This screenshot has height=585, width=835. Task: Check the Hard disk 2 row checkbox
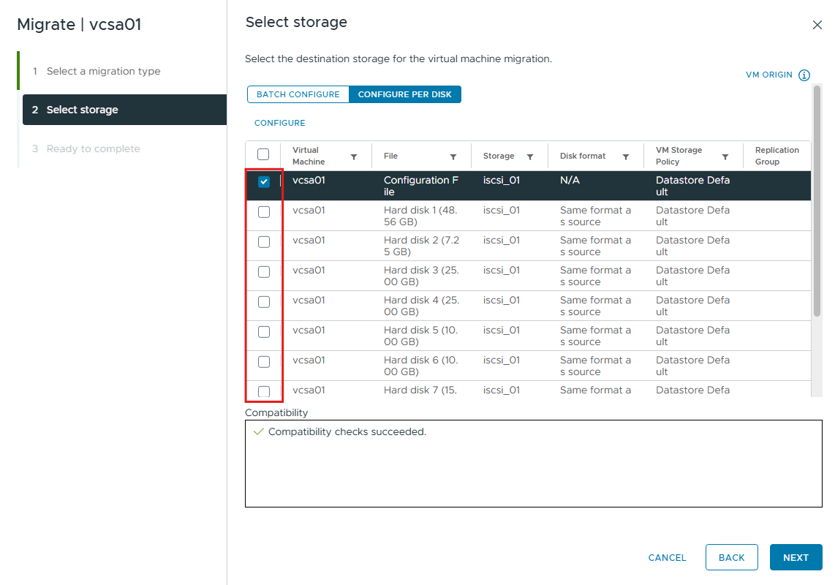(264, 242)
